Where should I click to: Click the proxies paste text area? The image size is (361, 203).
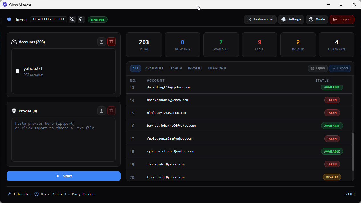[x=64, y=140]
